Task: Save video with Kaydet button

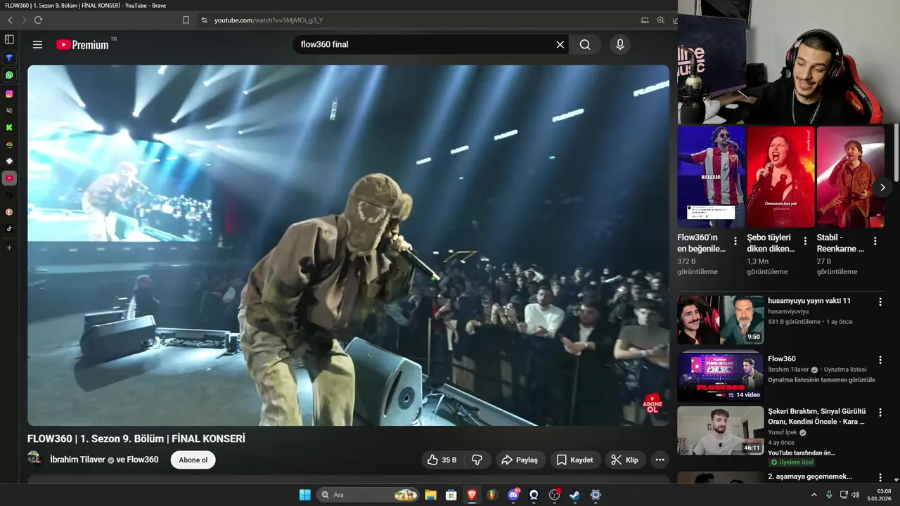Action: pyautogui.click(x=575, y=460)
